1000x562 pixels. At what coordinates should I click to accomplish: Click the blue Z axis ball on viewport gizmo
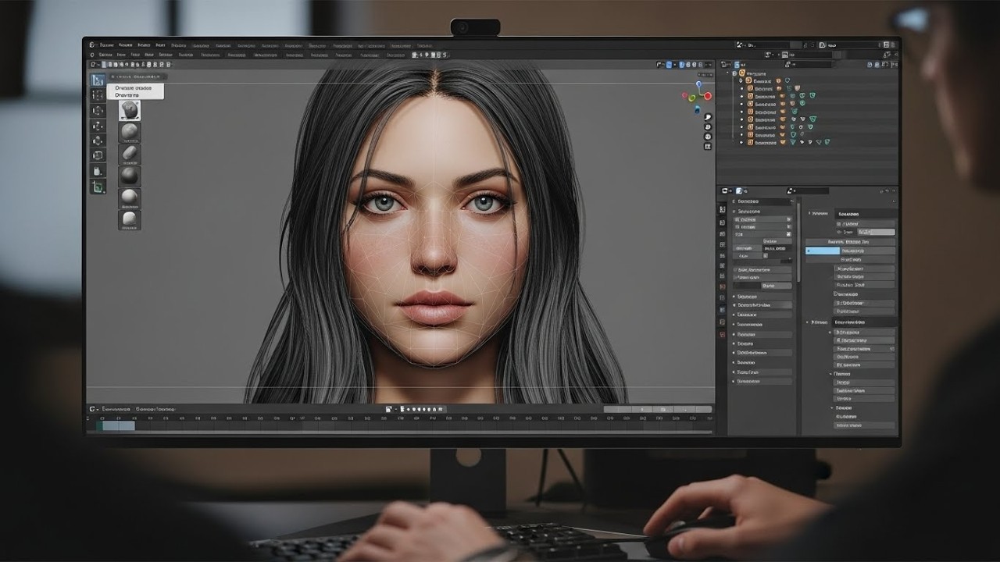pos(699,84)
